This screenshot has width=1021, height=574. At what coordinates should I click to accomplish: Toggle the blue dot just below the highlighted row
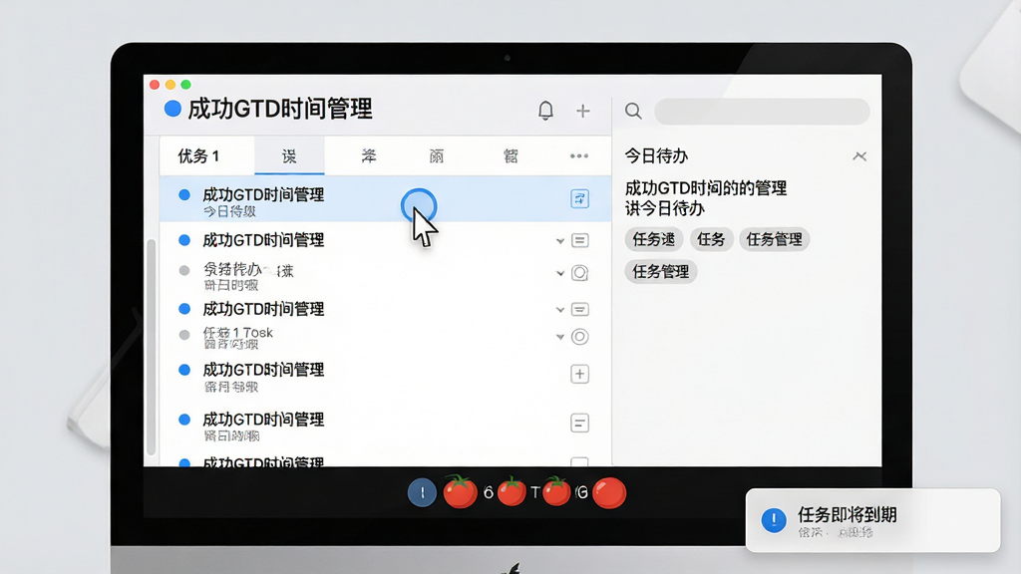(x=184, y=240)
